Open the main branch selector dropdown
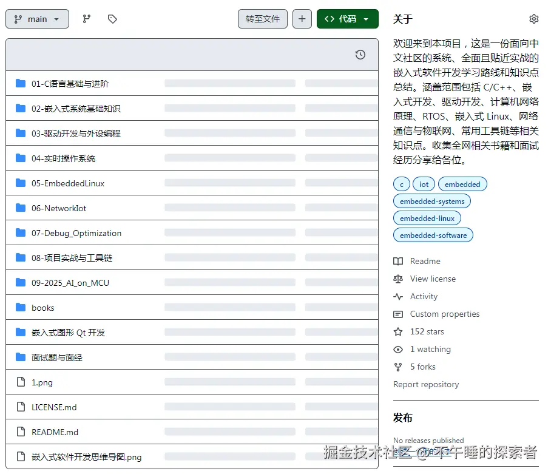 37,19
